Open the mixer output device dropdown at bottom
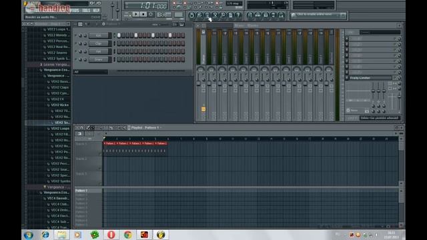The image size is (427, 240). (380, 118)
